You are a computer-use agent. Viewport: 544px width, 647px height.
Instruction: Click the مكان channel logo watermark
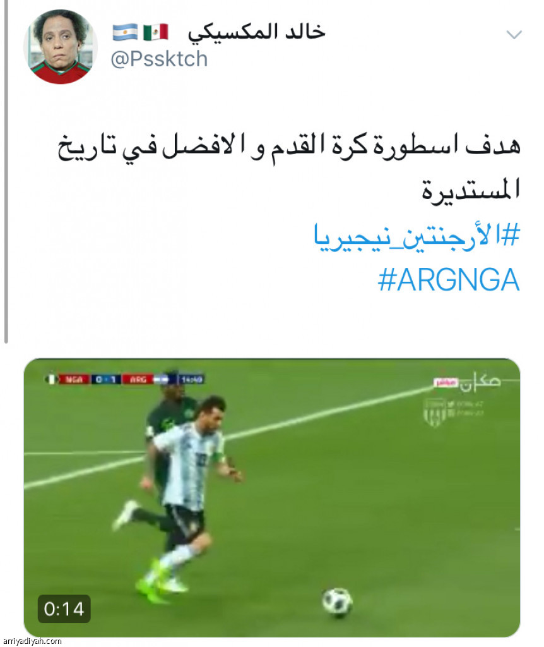pos(468,382)
